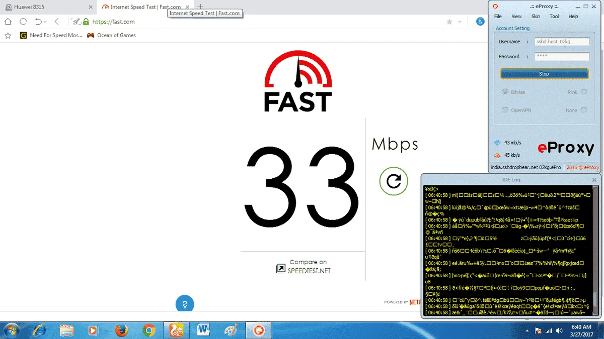Viewport: 604px width, 339px height.
Task: Click '2016 © eProxy' status bar text
Action: 583,167
